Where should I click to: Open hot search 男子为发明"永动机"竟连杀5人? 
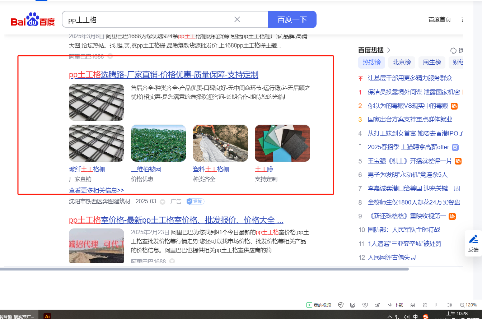pyautogui.click(x=408, y=175)
